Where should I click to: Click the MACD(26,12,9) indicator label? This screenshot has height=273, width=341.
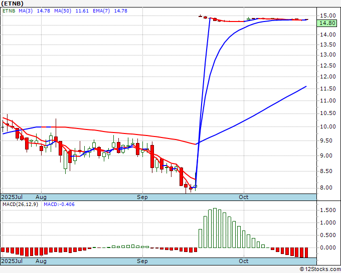pos(20,204)
